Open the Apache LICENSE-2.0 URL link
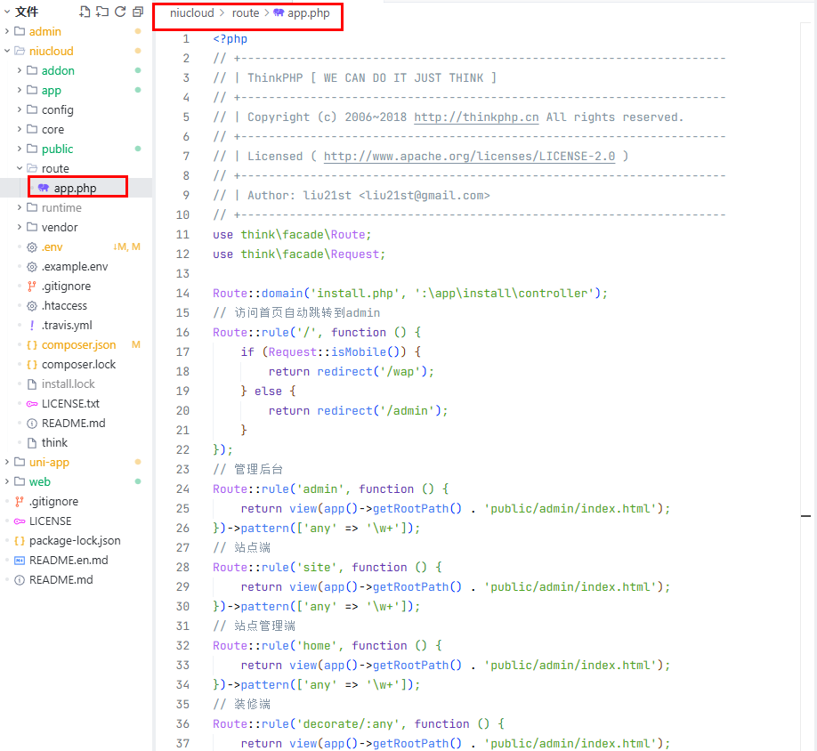Image resolution: width=817 pixels, height=751 pixels. (x=469, y=156)
